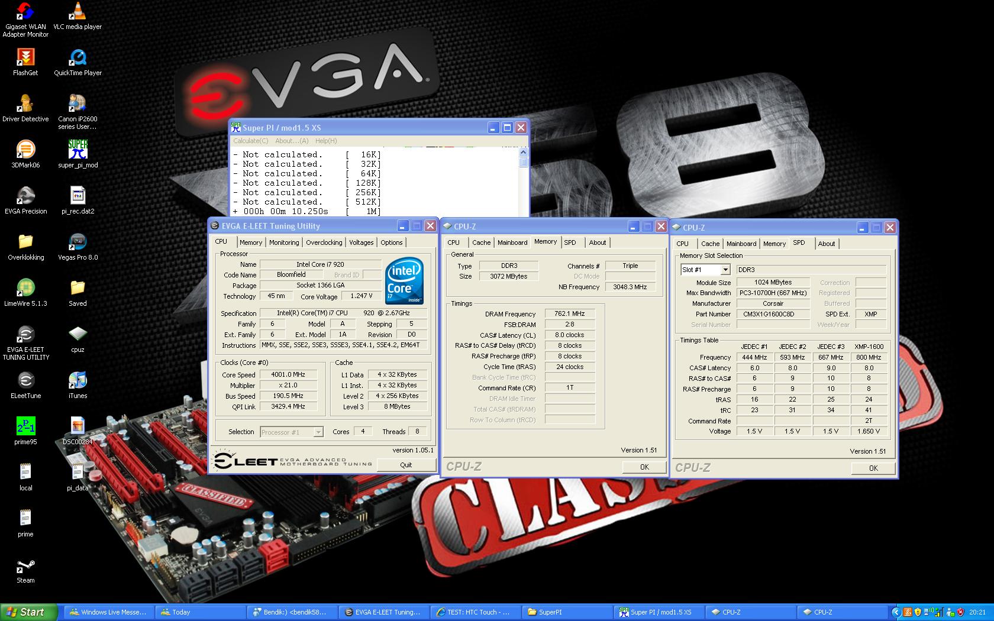Screen dimensions: 994x621
Task: Click the Super PI output scrollbar
Action: 524,182
